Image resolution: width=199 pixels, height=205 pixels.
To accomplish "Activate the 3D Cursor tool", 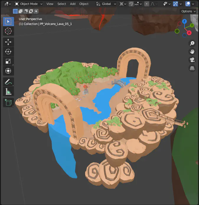I will coord(8,31).
